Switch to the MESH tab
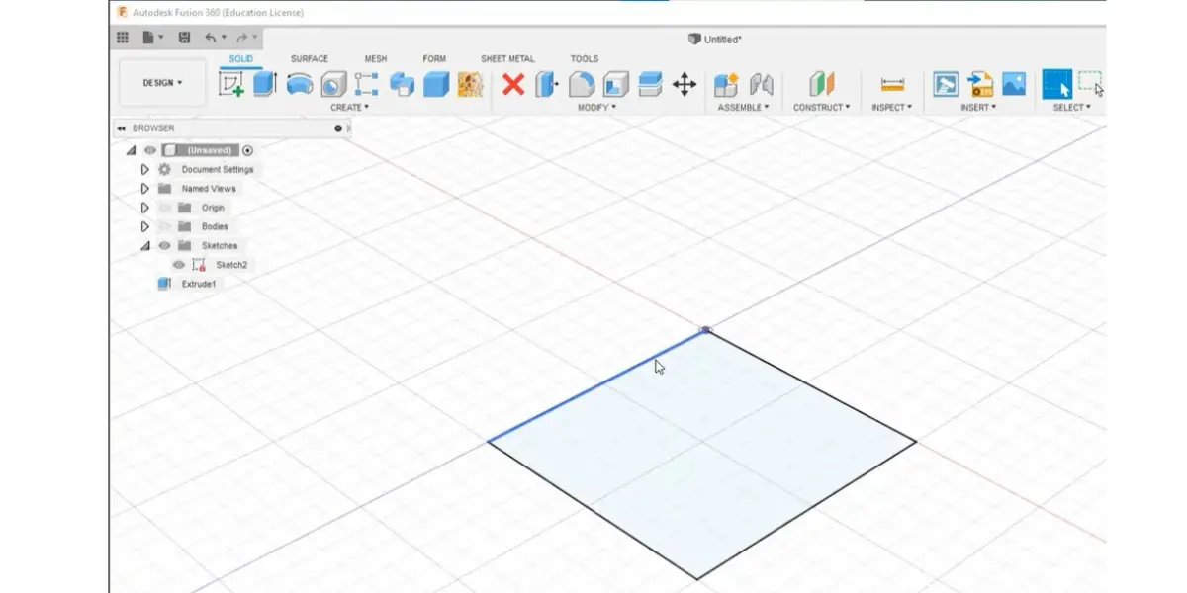Image resolution: width=1187 pixels, height=593 pixels. pos(376,59)
